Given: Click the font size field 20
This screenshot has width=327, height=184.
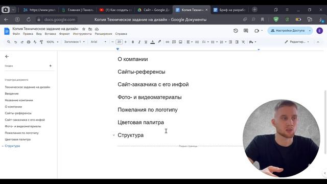Looking at the screenshot, I should pyautogui.click(x=119, y=42).
